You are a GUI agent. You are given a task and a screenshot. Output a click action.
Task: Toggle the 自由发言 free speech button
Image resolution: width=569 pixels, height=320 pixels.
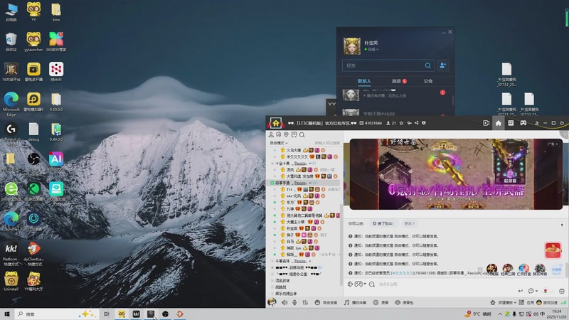326,302
